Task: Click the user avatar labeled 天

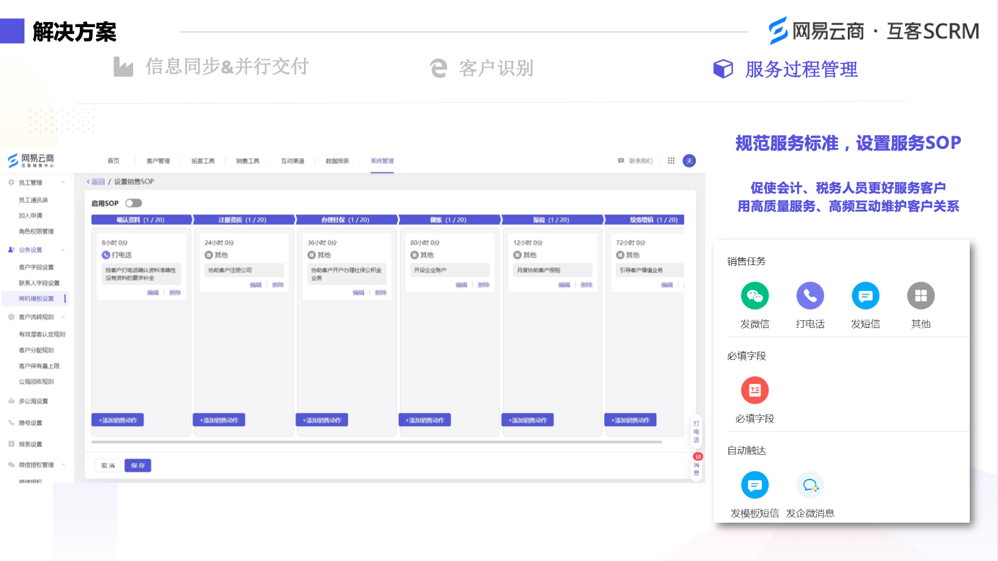Action: coord(689,161)
